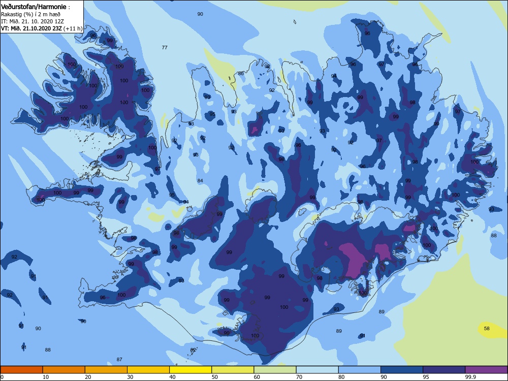Select the orange 10–20 legend color segment
This screenshot has width=508, height=381.
click(x=64, y=370)
